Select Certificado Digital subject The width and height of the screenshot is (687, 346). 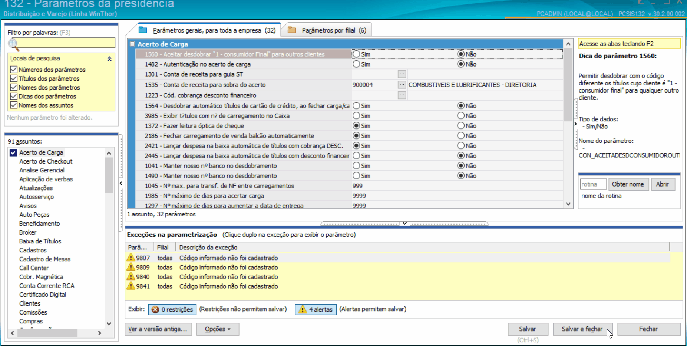[x=43, y=295]
